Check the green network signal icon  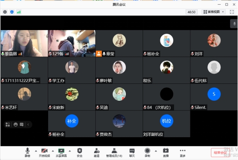click(19, 12)
